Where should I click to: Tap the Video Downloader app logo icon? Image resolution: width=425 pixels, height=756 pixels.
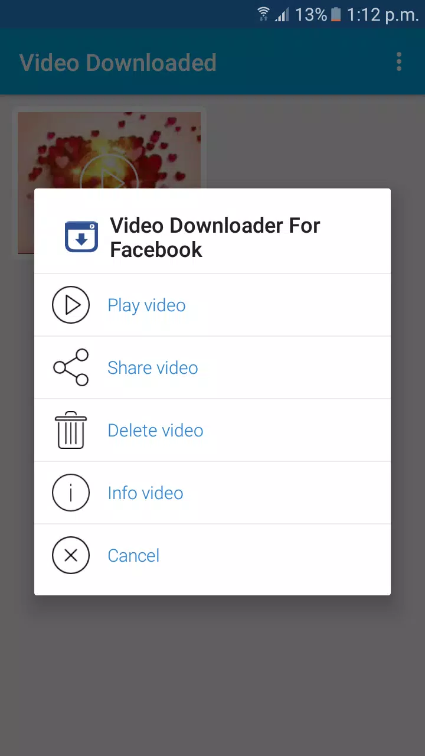(81, 236)
